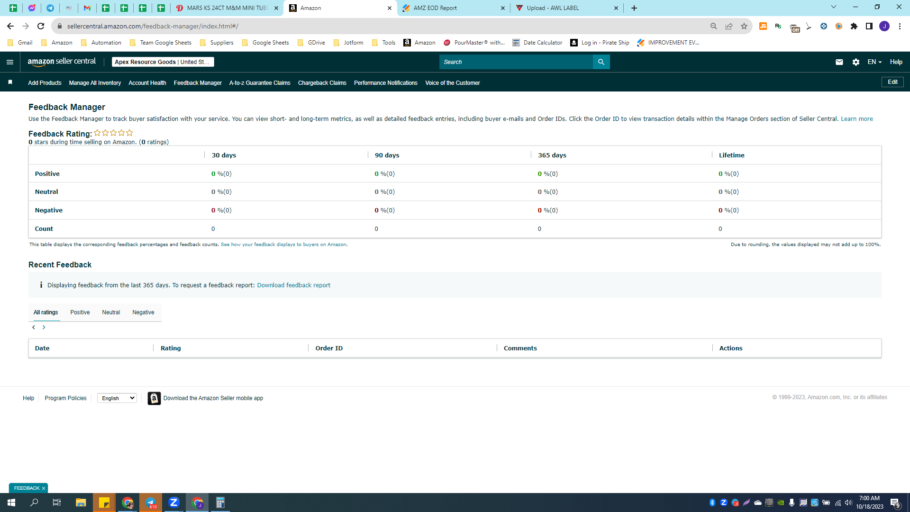The width and height of the screenshot is (910, 512).
Task: Open Performance Notifications
Action: [x=386, y=83]
